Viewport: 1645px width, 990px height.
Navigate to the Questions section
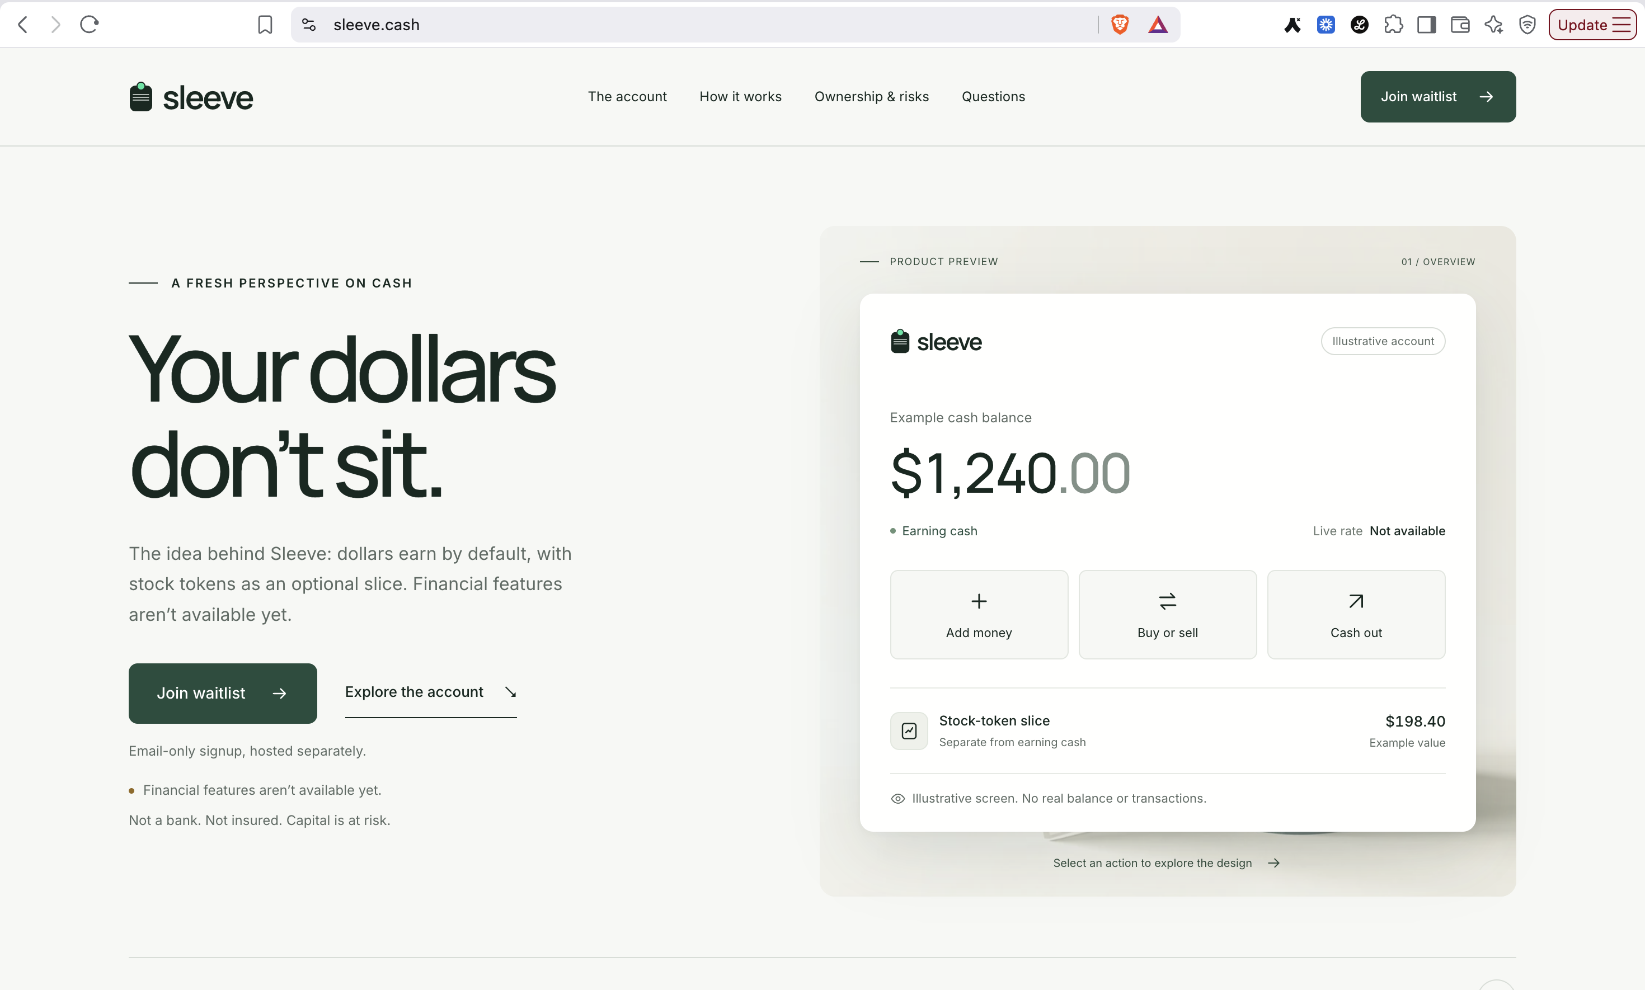tap(993, 97)
